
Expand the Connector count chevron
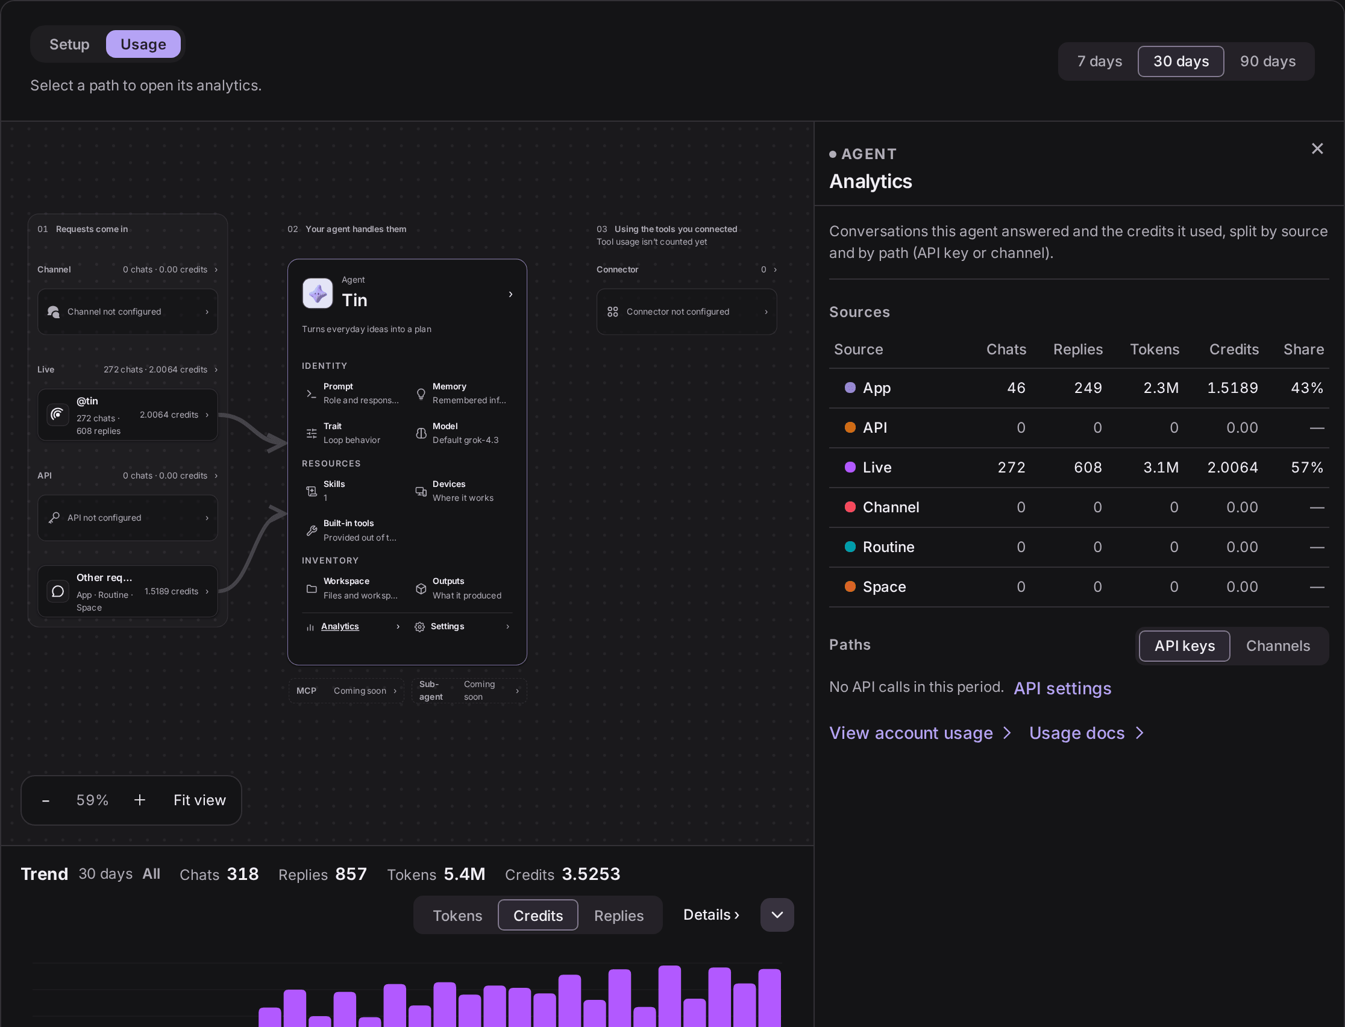[775, 269]
